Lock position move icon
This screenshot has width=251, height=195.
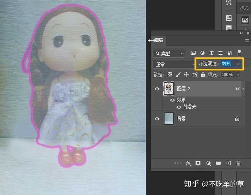186,75
